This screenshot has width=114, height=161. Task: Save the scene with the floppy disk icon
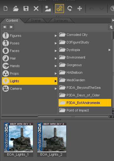coord(26,9)
